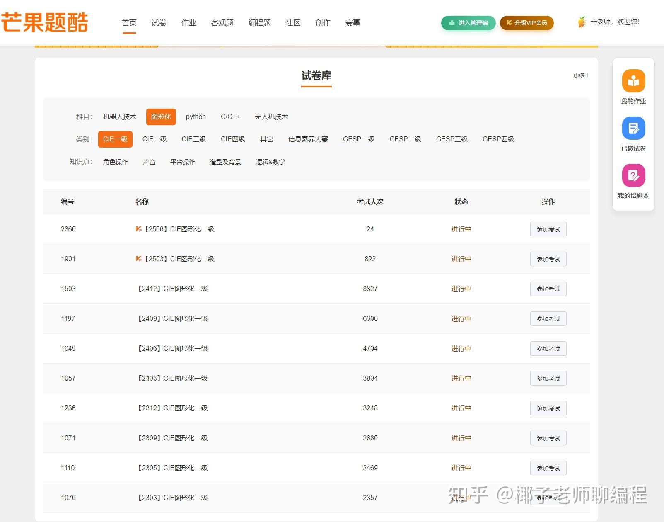This screenshot has width=664, height=522.
Task: Select the python subject filter
Action: 195,117
